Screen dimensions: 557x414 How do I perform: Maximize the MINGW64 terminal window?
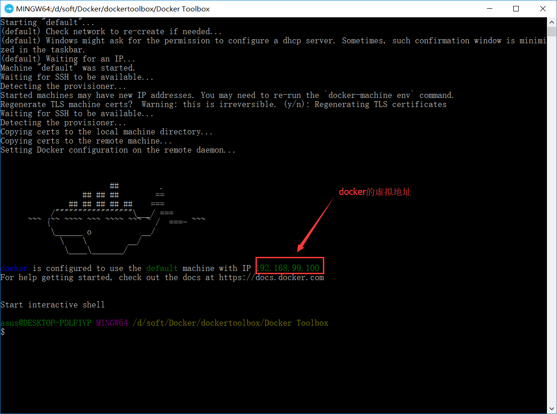pos(516,9)
